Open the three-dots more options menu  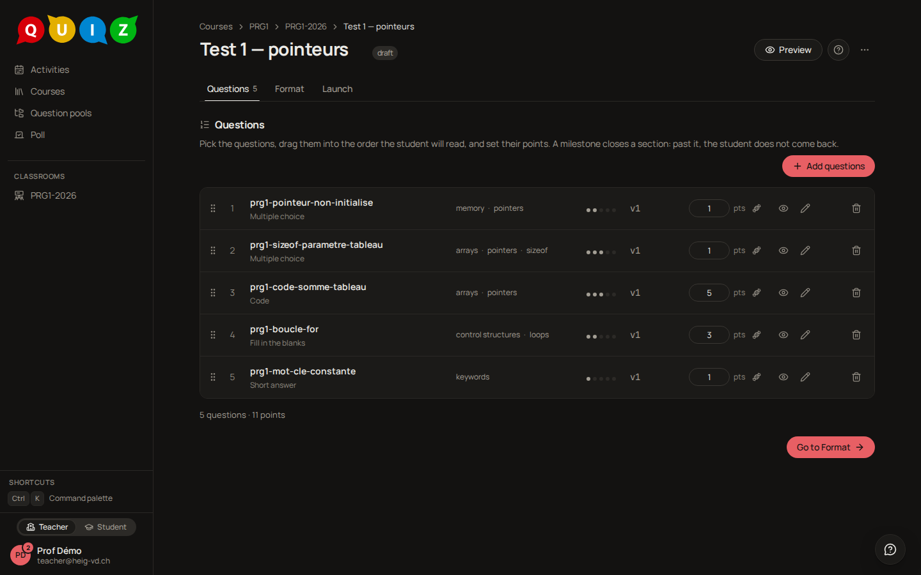(x=865, y=50)
